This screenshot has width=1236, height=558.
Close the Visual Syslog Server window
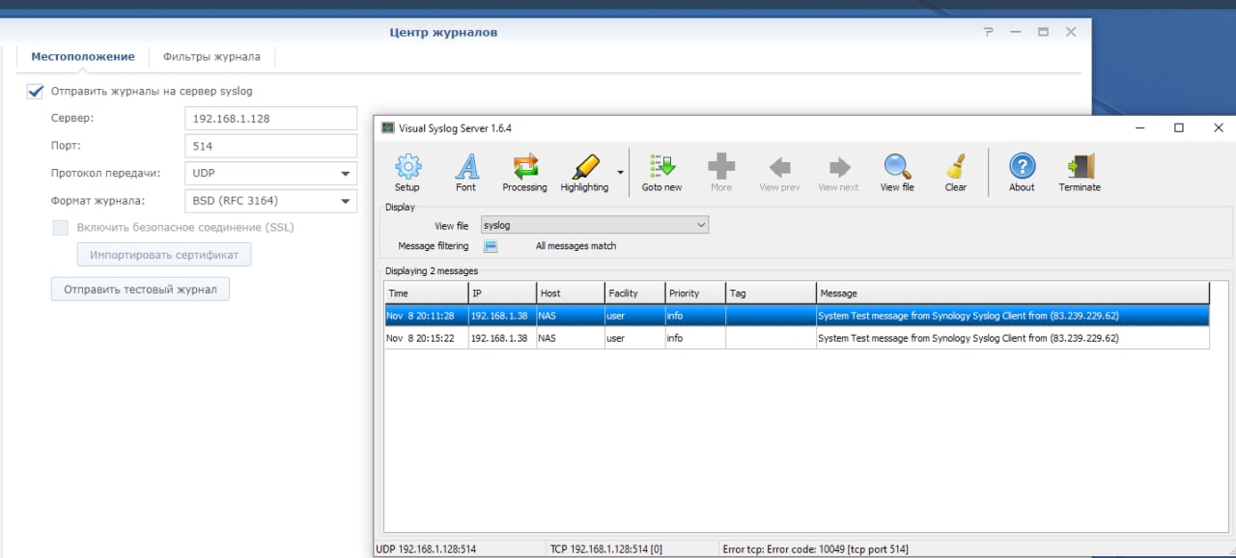click(x=1218, y=127)
